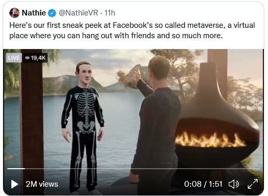Open the tweet's 11h timestamp link
This screenshot has width=268, height=196.
pyautogui.click(x=110, y=13)
